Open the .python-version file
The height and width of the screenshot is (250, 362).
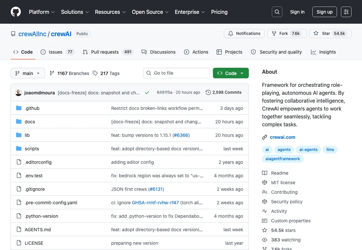[41, 216]
